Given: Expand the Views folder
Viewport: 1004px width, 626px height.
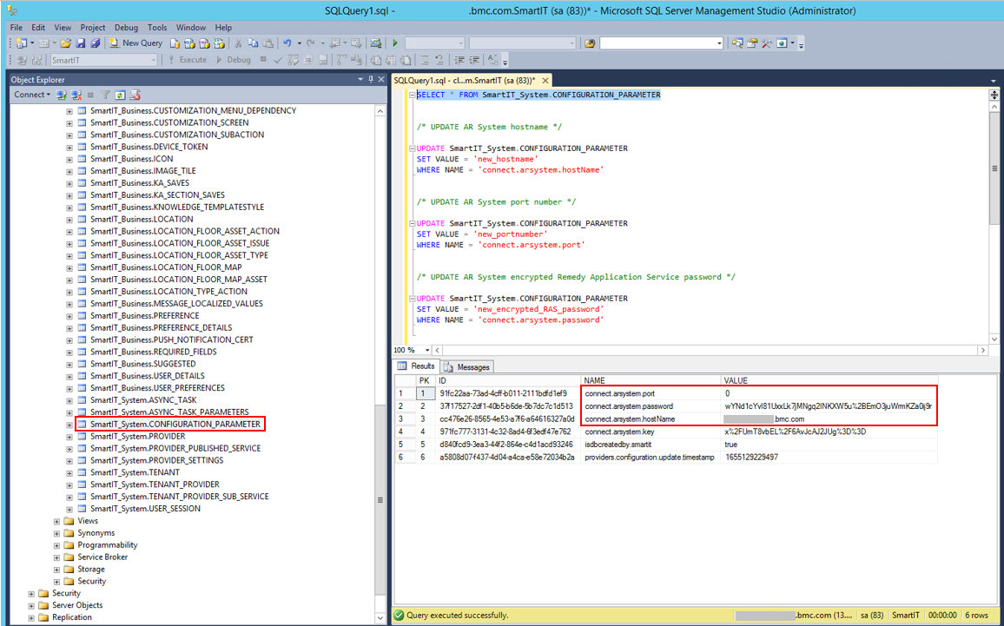Looking at the screenshot, I should tap(57, 521).
